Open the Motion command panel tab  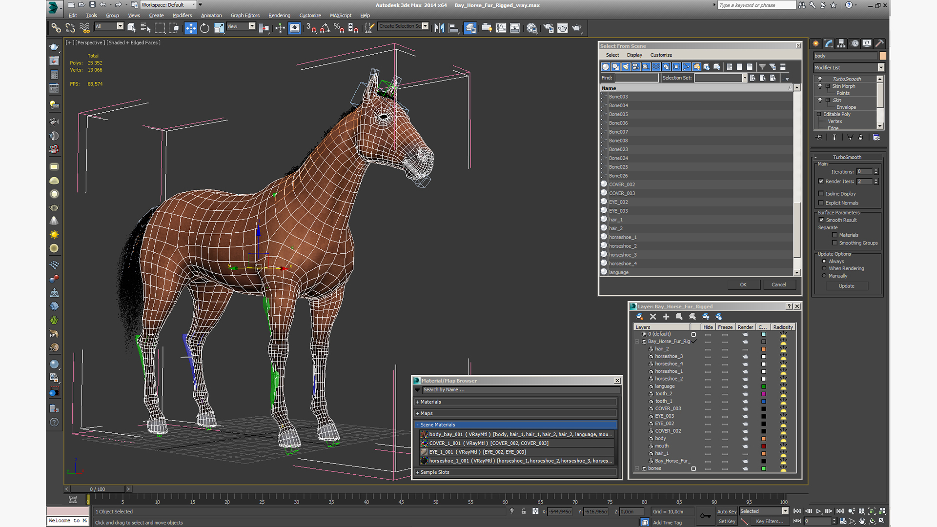click(x=855, y=43)
